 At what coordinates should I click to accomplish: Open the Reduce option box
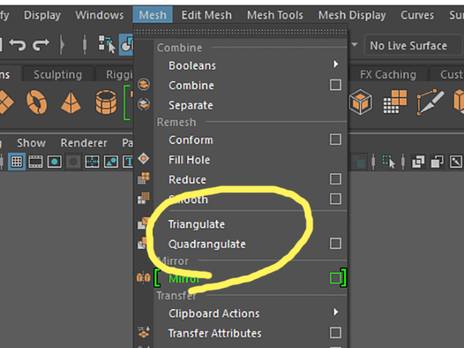click(x=335, y=179)
